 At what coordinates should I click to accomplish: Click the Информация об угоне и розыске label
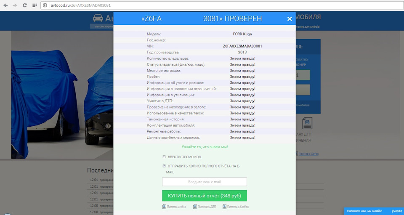[175, 82]
